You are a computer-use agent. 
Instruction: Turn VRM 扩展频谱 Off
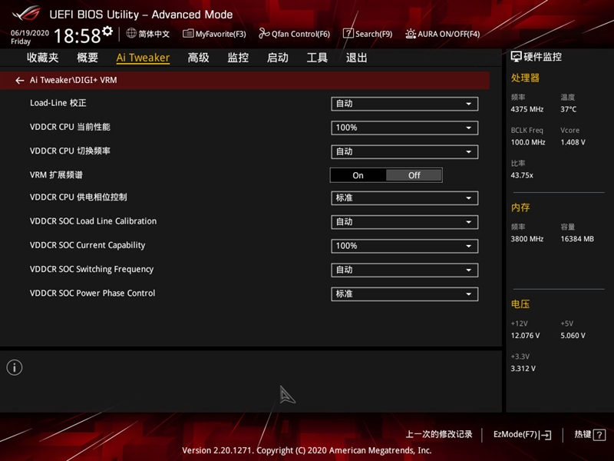coord(414,175)
